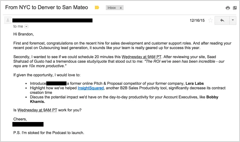This screenshot has height=142, width=240.
Task: Click the 'to me' recipient text
Action: [18, 26]
